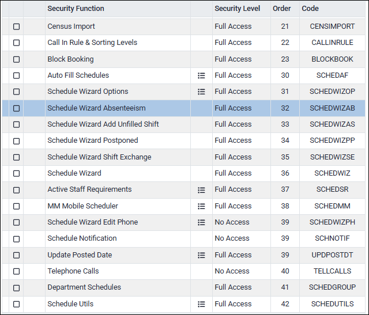Tick the Census Import checkbox

[16, 26]
